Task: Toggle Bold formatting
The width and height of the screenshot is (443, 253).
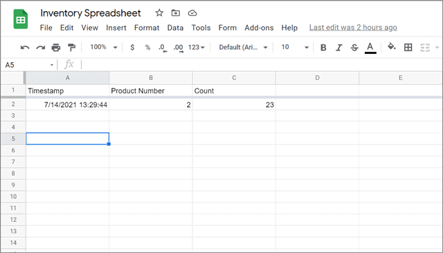Action: tap(323, 48)
